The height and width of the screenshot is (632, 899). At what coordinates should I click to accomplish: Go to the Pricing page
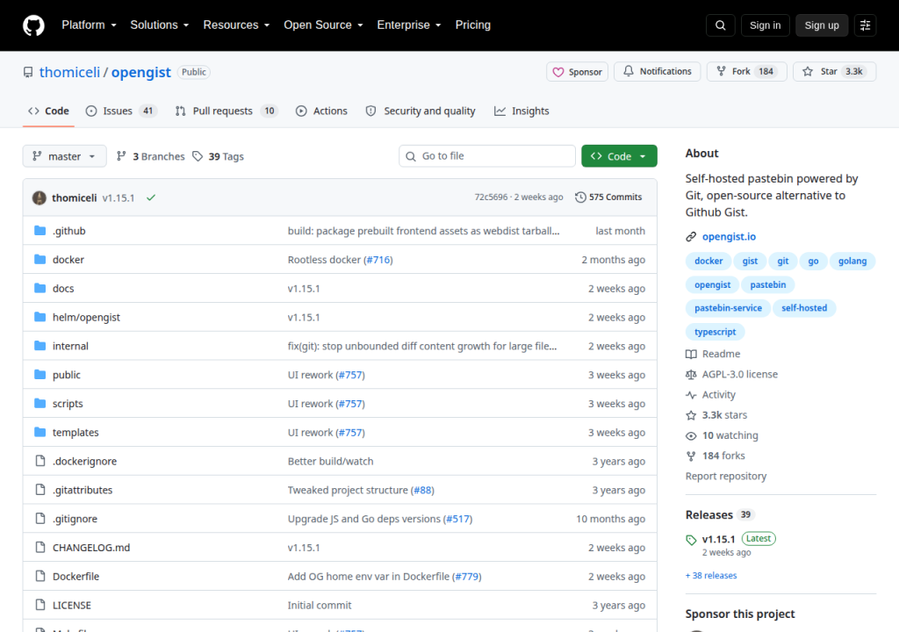point(473,25)
